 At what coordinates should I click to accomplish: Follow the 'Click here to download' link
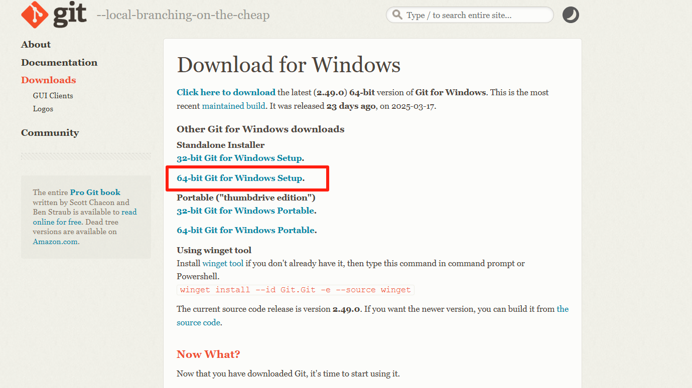pos(226,92)
